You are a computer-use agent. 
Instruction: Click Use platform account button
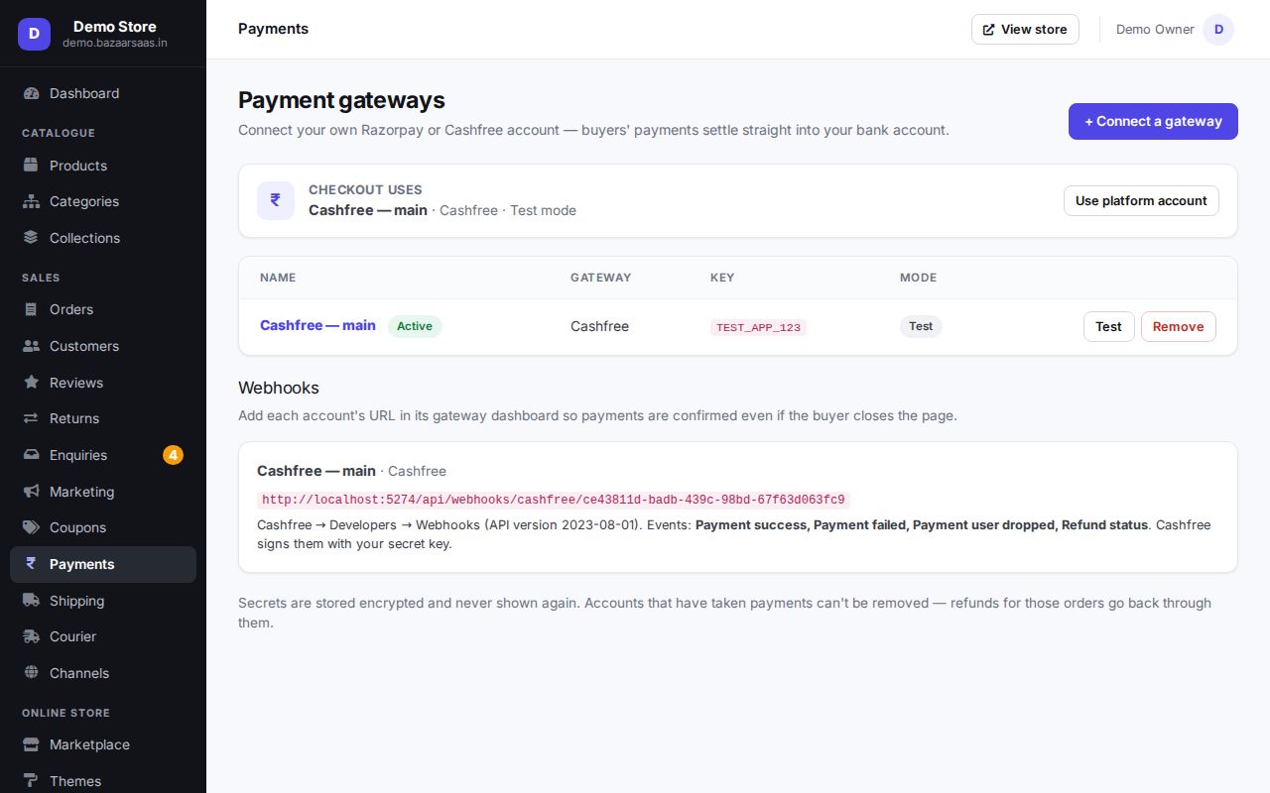click(x=1141, y=200)
